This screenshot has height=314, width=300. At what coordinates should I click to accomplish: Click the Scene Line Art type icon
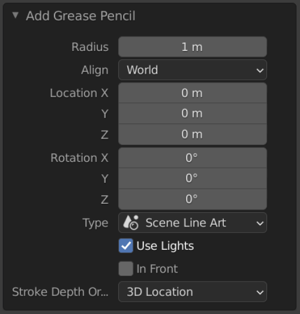point(131,222)
